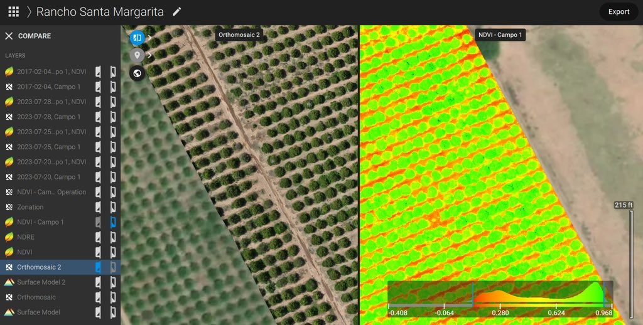Show Orthomosaic layer on the left side
Image resolution: width=643 pixels, height=325 pixels.
[98, 297]
